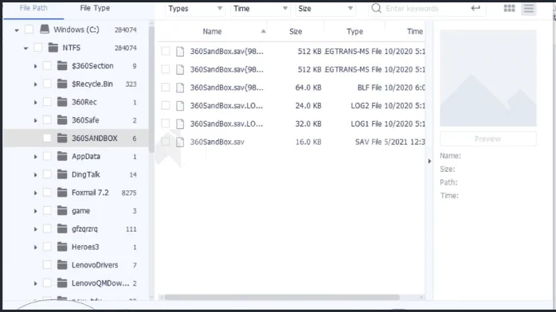The height and width of the screenshot is (312, 556).
Task: Open the Types filter dropdown
Action: pos(194,9)
